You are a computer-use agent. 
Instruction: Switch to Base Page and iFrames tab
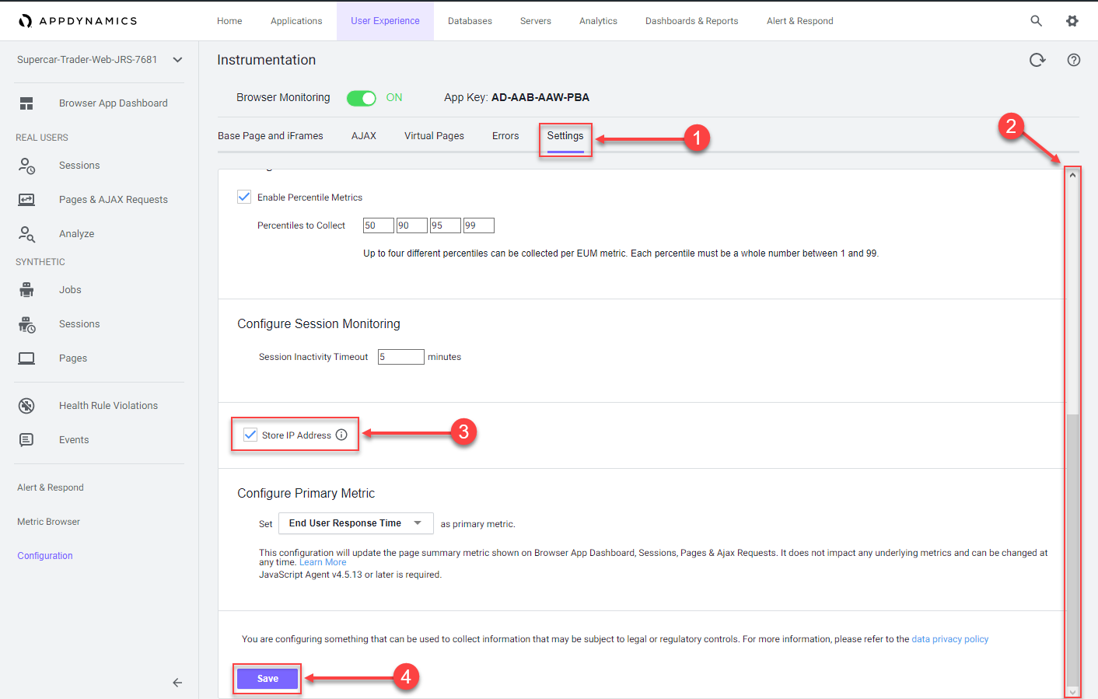pyautogui.click(x=271, y=136)
